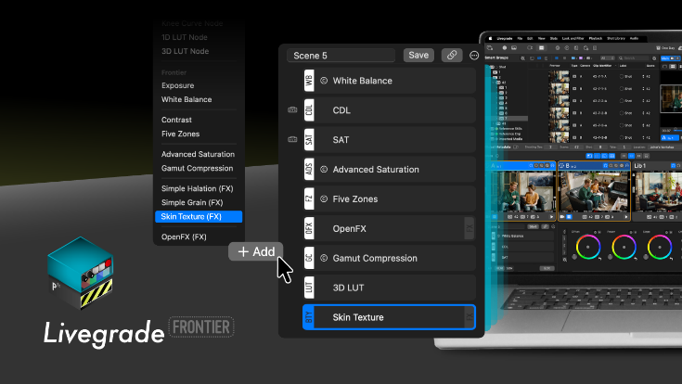The image size is (682, 384).
Task: Click the camera icon in slot B footer
Action: coord(562,216)
